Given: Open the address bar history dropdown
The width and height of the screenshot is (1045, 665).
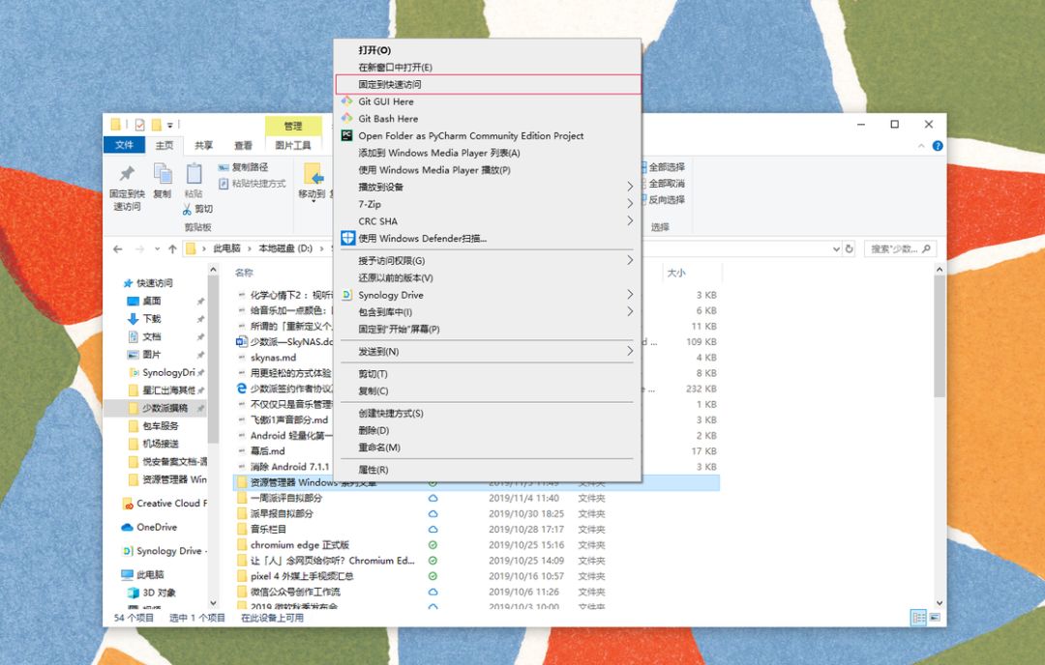Looking at the screenshot, I should (836, 249).
